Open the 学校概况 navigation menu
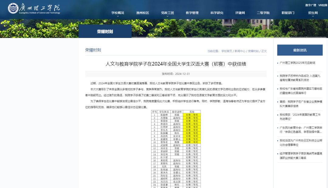 tap(118, 13)
